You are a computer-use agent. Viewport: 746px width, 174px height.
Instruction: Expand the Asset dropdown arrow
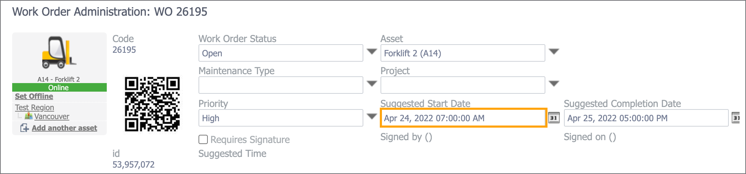point(554,52)
